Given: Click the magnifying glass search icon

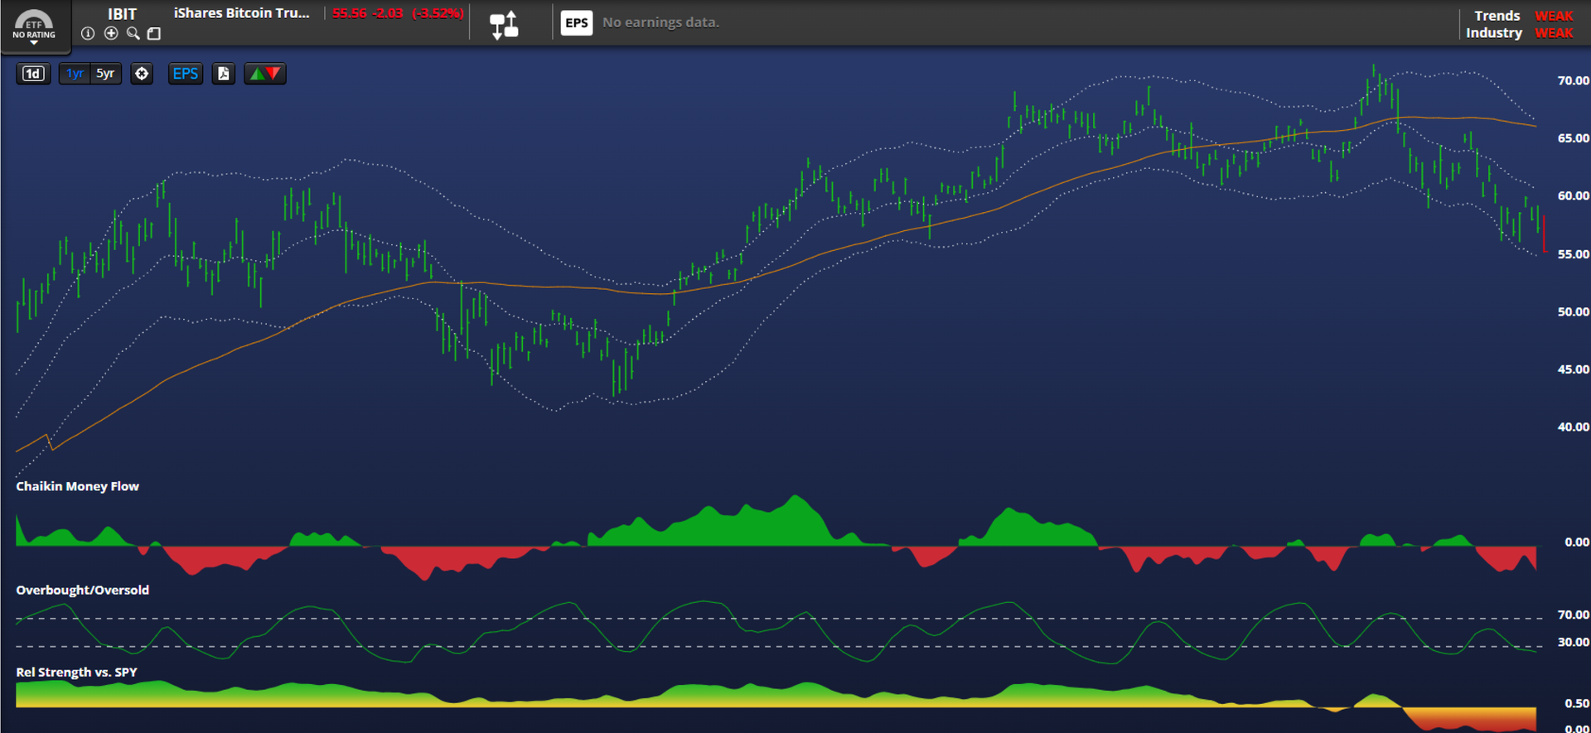Looking at the screenshot, I should 133,33.
